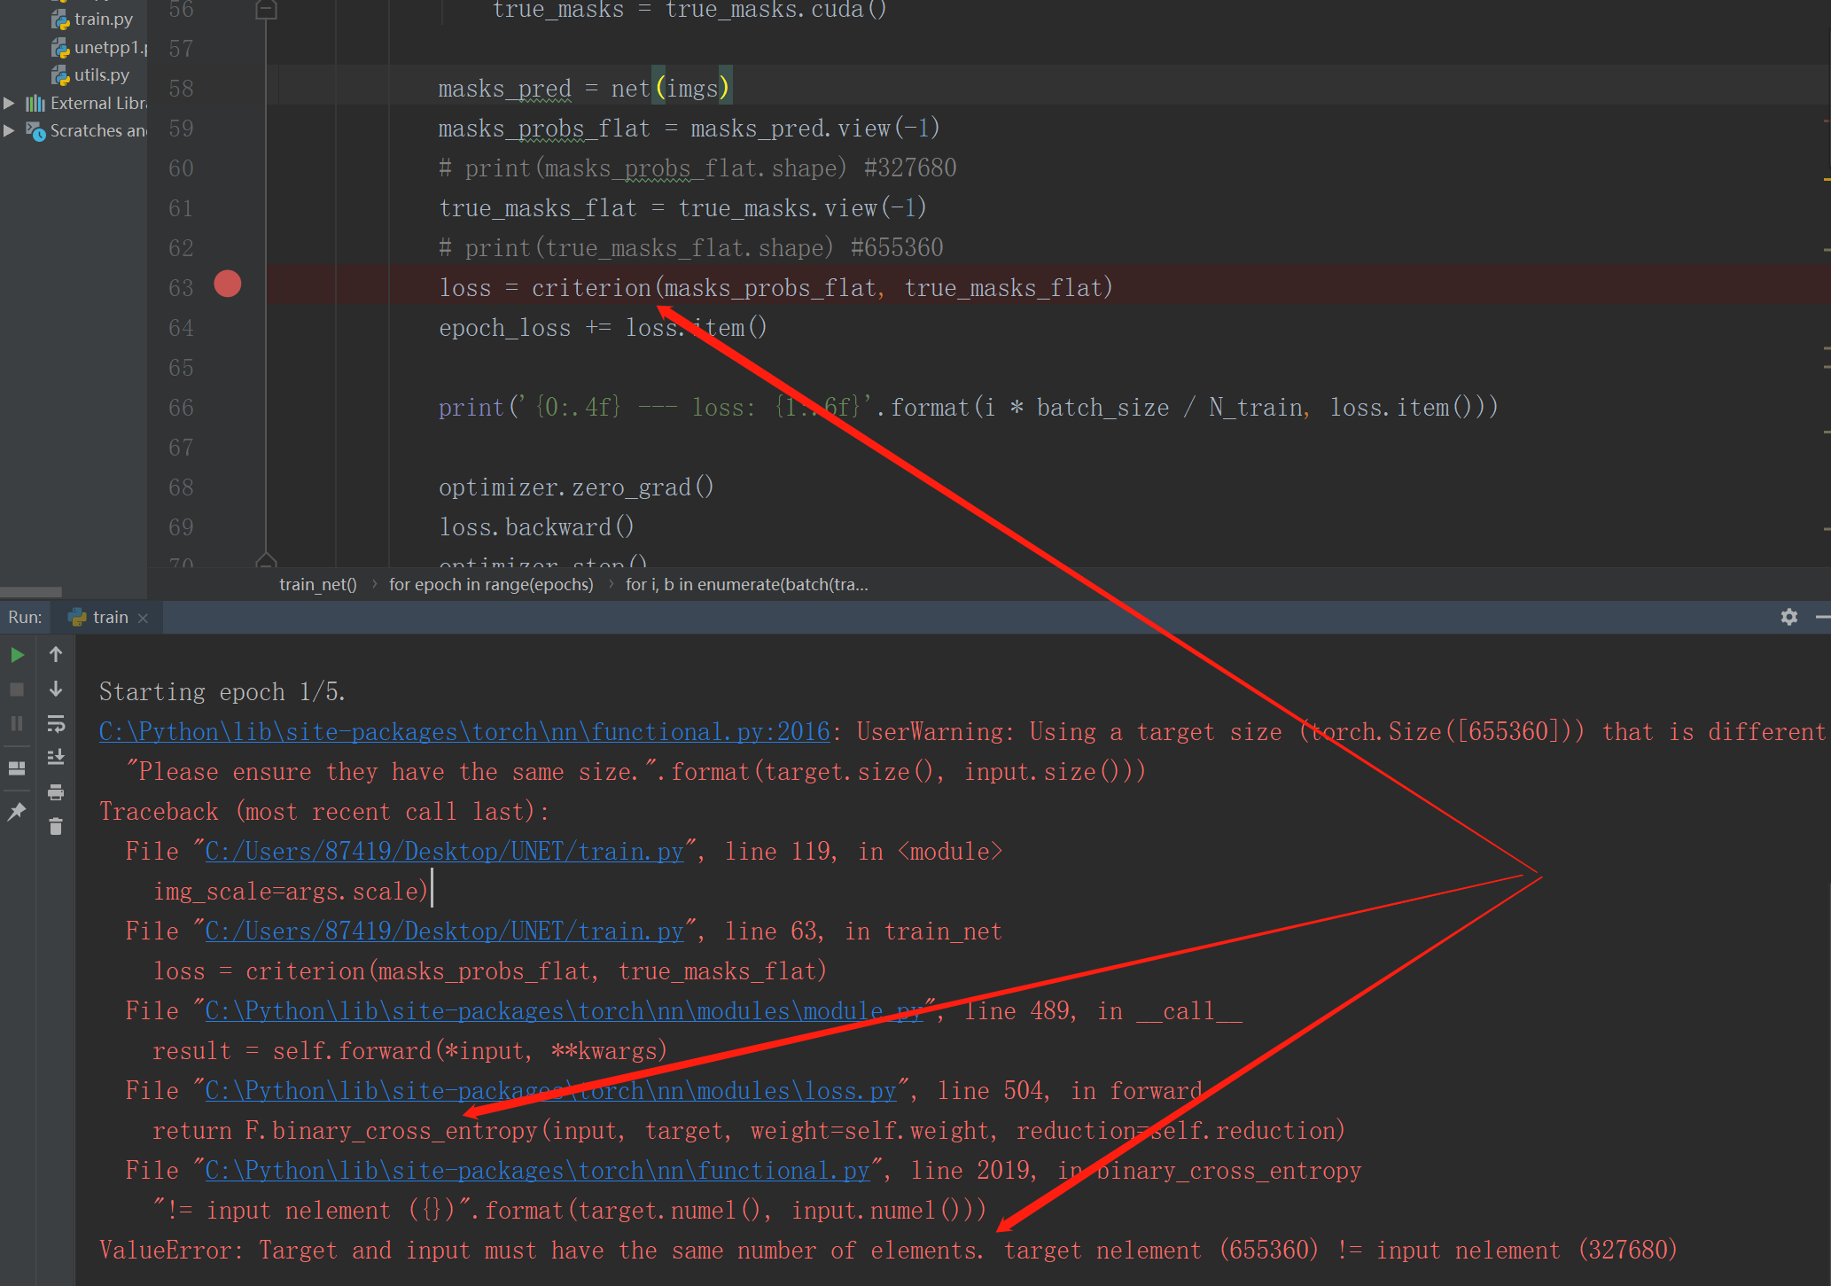Stop the running process
The width and height of the screenshot is (1831, 1286).
tap(16, 689)
